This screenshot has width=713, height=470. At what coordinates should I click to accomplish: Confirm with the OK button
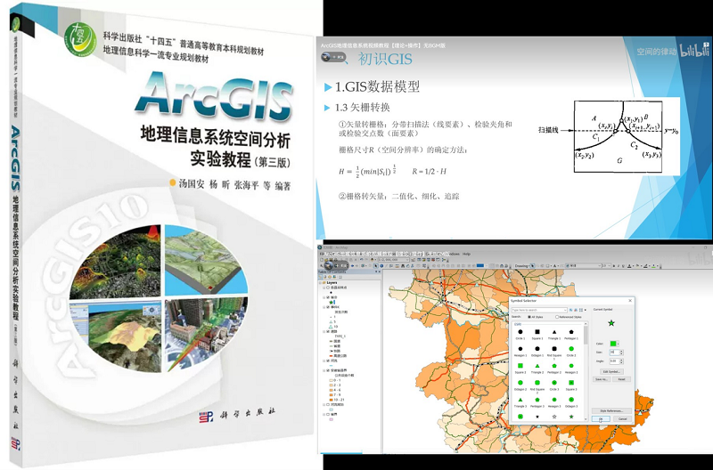click(601, 418)
